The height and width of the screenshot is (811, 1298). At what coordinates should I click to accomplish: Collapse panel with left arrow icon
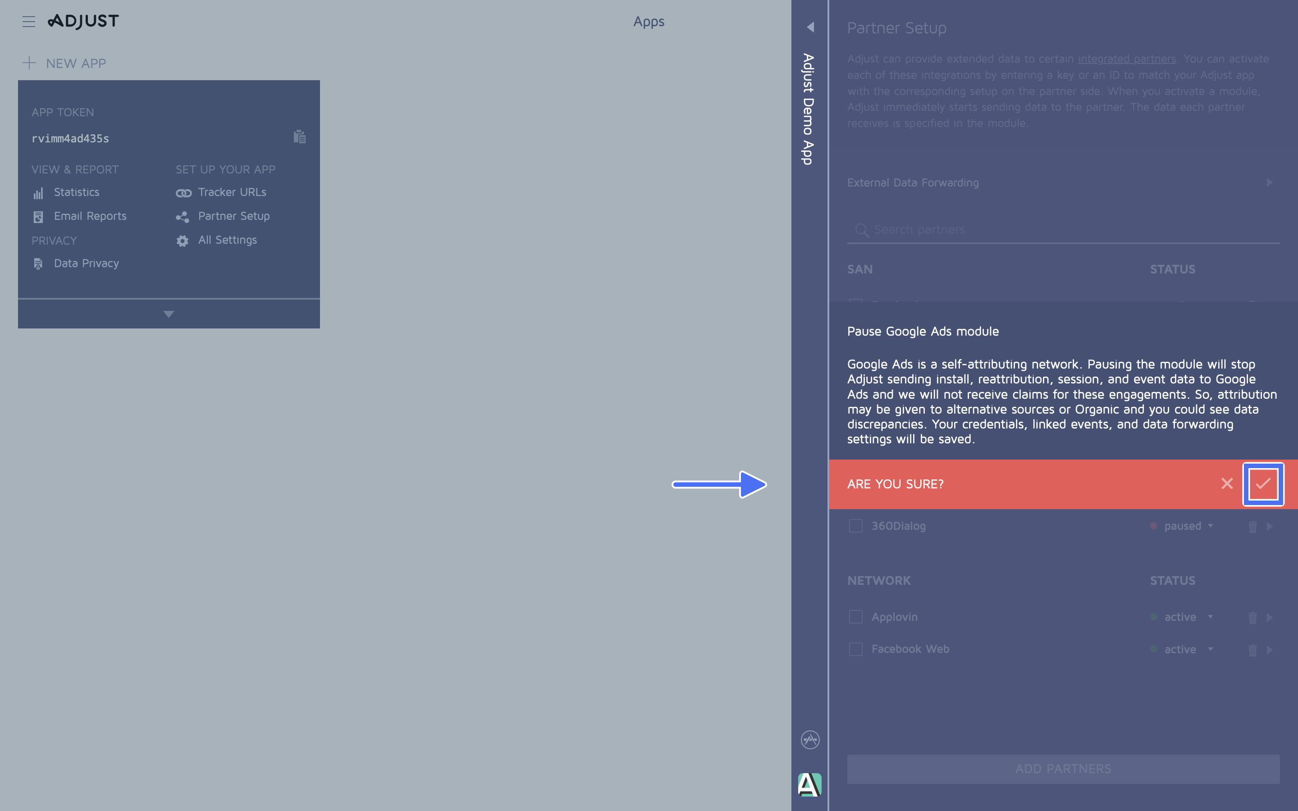pos(810,27)
